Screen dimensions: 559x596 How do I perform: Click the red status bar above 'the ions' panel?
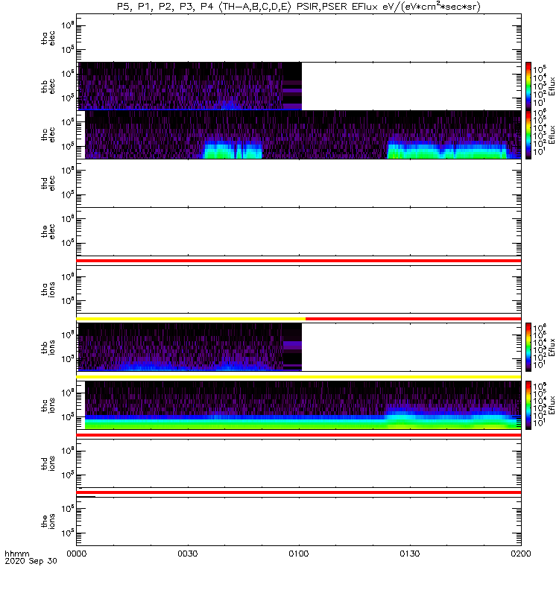coord(299,492)
